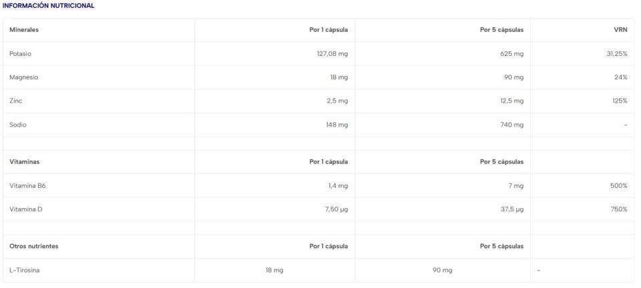641x288 pixels.
Task: Click the INFORMACIÓN NUTRICIONAL heading
Action: pos(48,6)
